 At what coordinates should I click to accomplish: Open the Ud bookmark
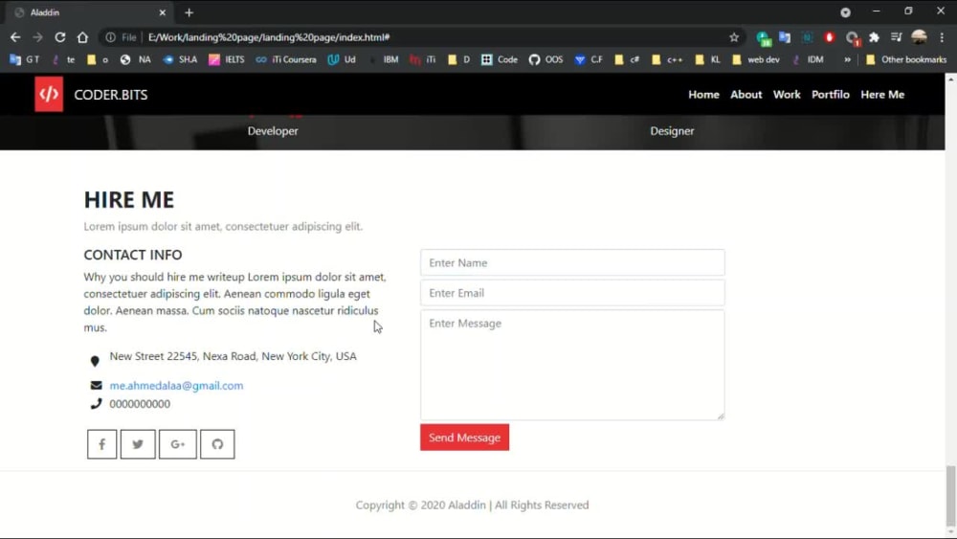[x=342, y=59]
